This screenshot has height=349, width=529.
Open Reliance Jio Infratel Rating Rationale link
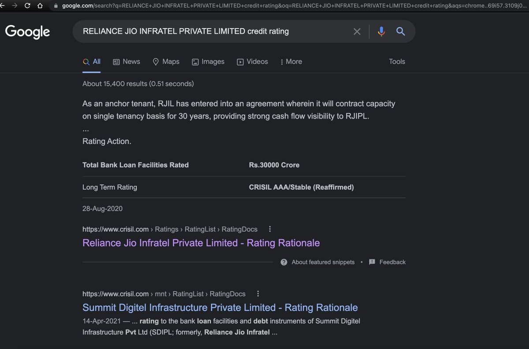tap(201, 243)
